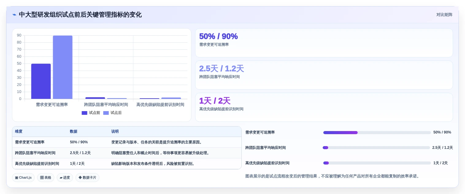
Task: Toggle the 试点后 legend swatch
Action: (106, 113)
